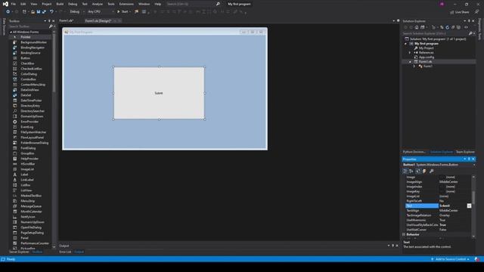Toggle auto-hide pin on Properties panel
This screenshot has width=484, height=272.
469,159
